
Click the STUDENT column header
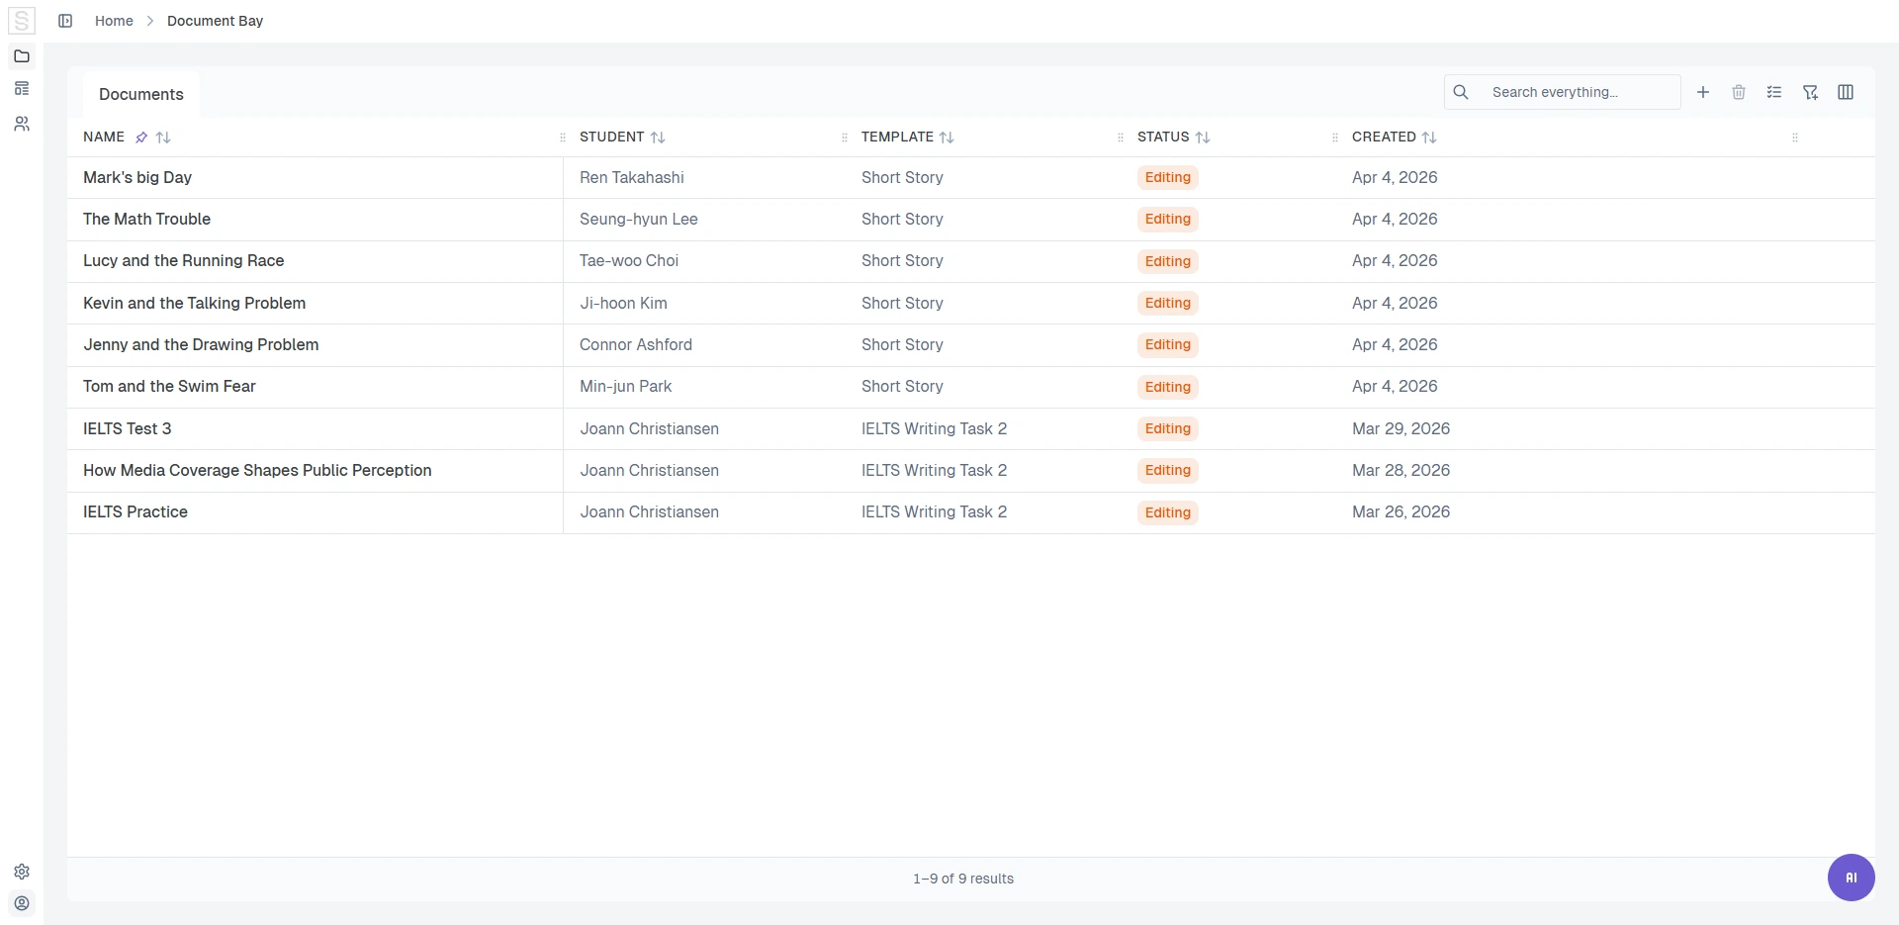click(611, 137)
